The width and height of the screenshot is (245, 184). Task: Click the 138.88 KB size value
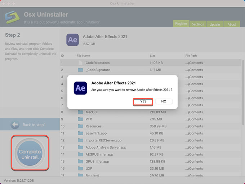click(157, 161)
